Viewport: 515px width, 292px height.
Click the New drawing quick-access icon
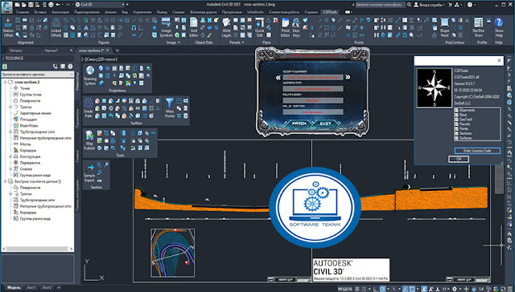(x=17, y=5)
